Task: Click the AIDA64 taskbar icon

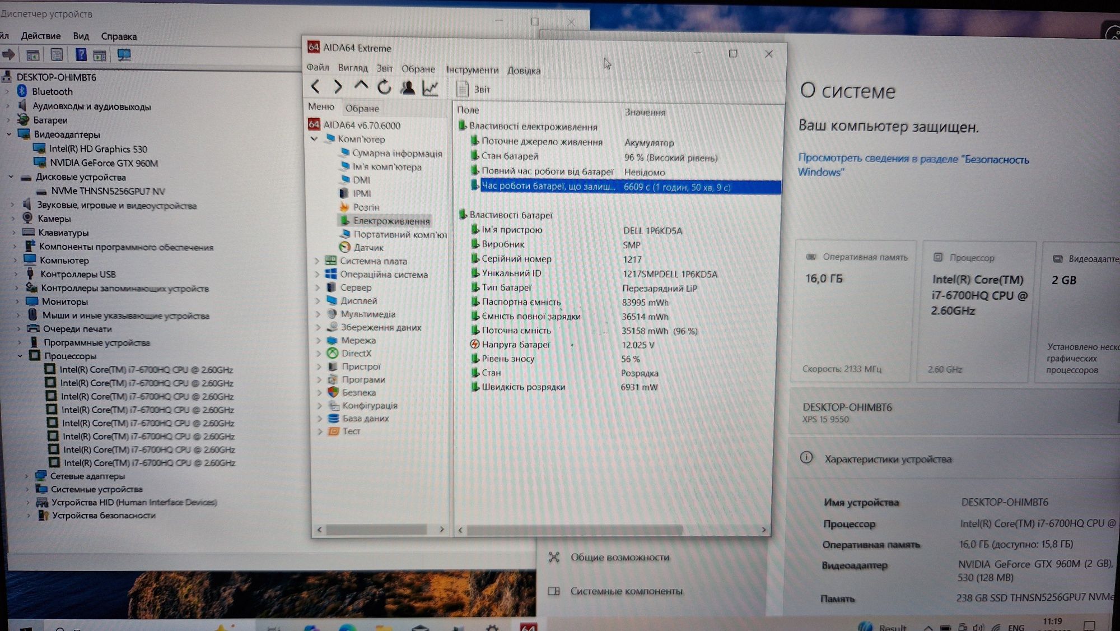Action: [528, 627]
